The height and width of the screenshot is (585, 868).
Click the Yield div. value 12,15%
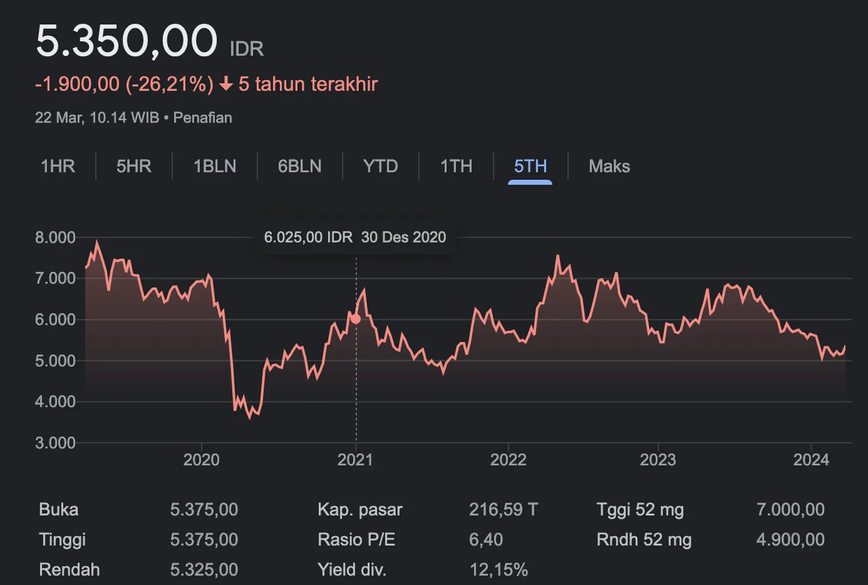click(499, 569)
